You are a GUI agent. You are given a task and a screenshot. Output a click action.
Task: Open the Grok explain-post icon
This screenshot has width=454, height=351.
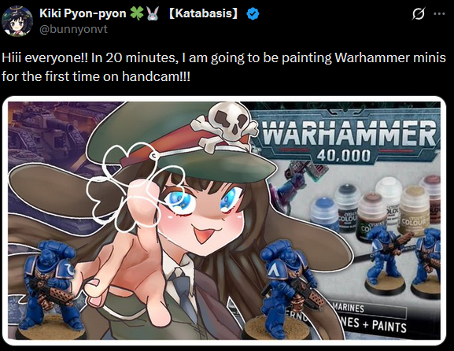(x=419, y=13)
